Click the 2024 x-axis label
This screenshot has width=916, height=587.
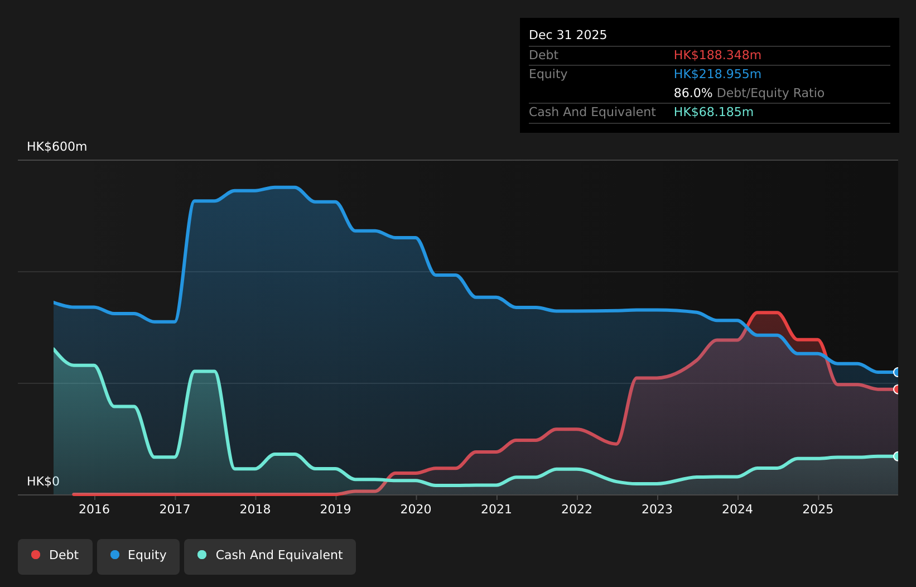pos(737,509)
